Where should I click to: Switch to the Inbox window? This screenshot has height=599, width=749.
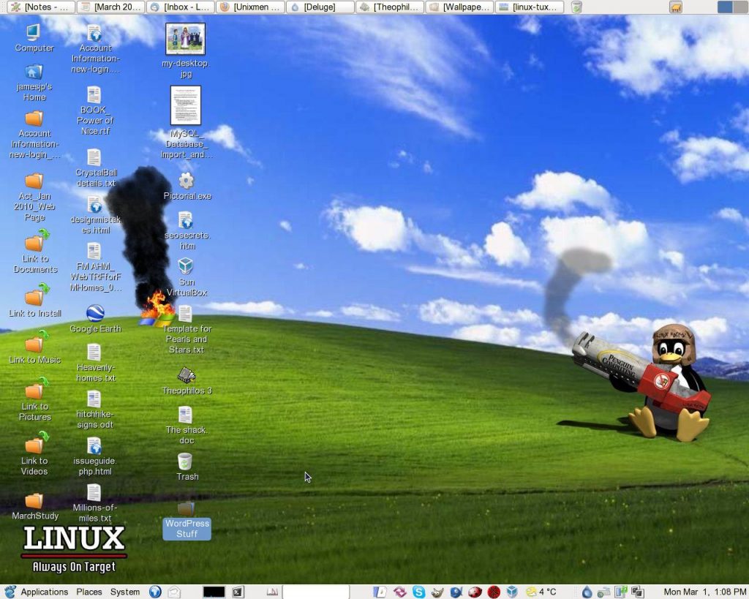coord(180,7)
